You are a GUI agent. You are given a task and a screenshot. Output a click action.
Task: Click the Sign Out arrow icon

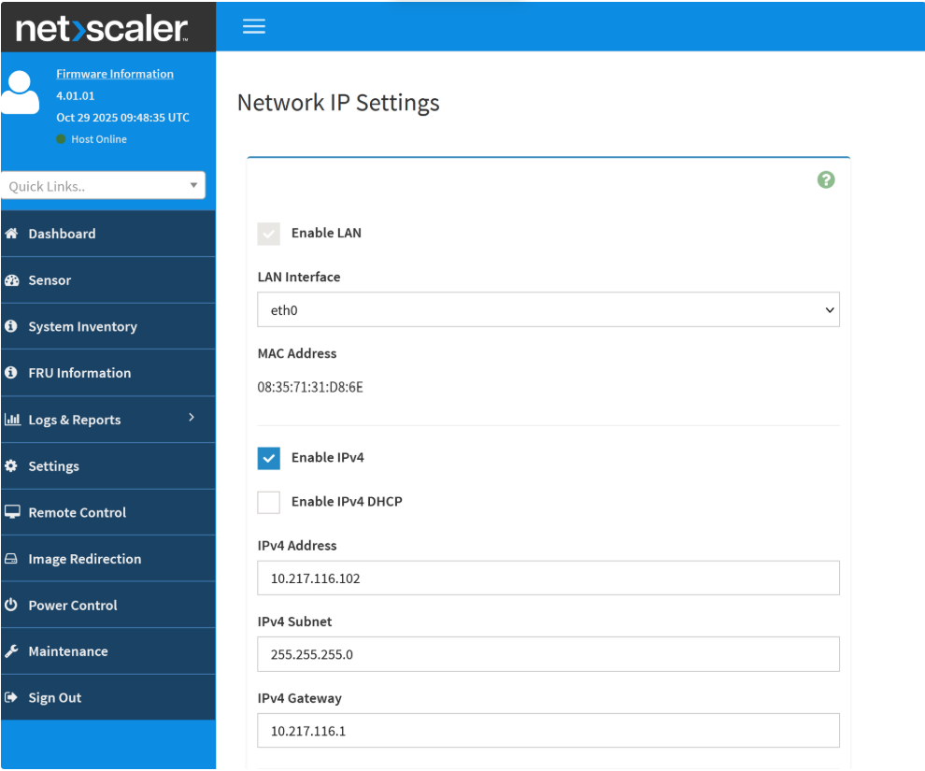pos(12,698)
